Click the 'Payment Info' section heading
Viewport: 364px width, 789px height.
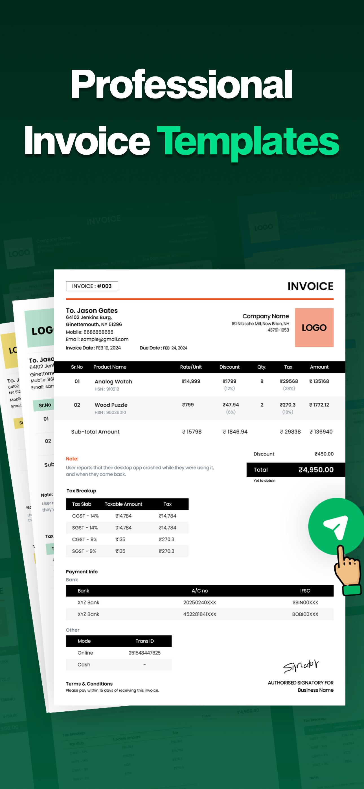pos(82,571)
